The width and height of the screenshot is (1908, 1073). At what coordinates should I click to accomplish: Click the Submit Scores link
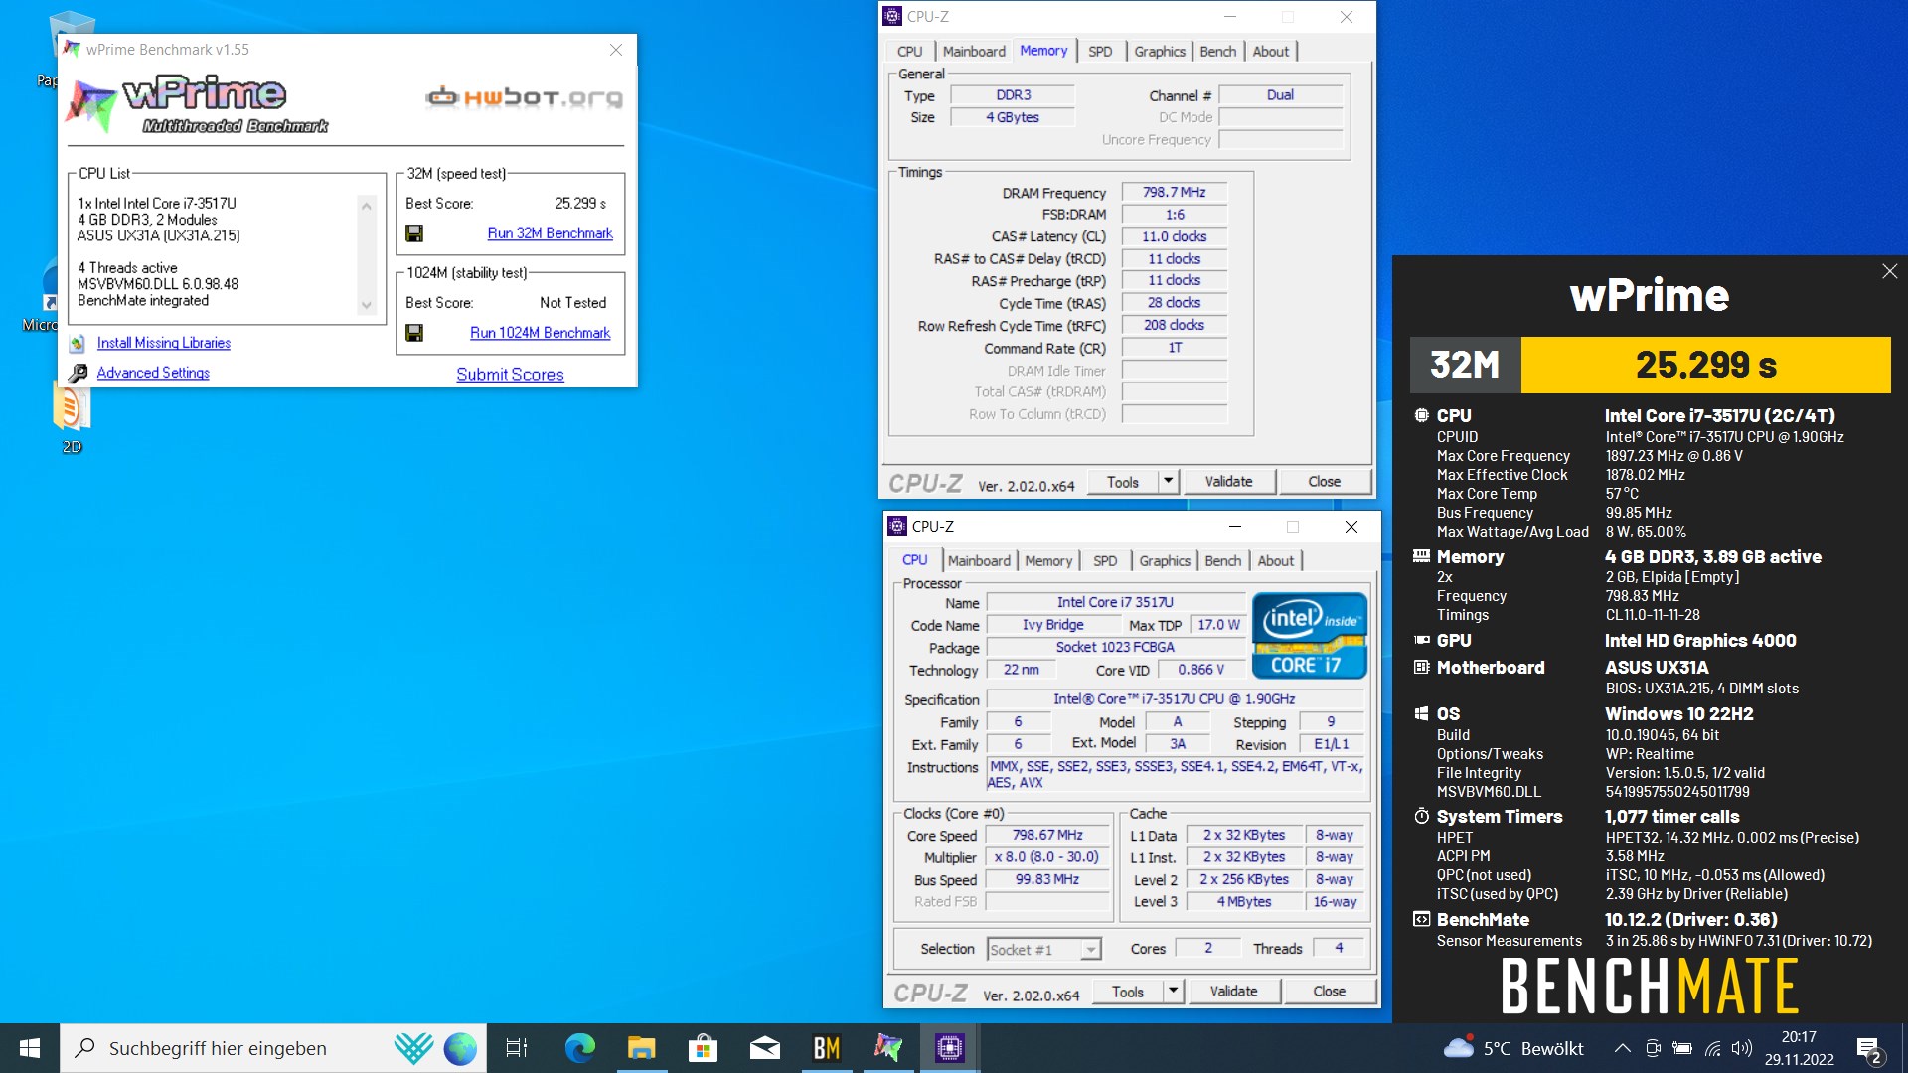(510, 375)
